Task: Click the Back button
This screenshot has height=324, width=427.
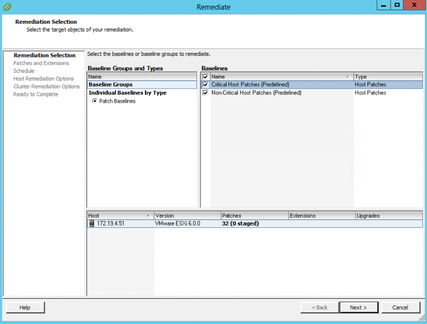Action: pyautogui.click(x=320, y=307)
